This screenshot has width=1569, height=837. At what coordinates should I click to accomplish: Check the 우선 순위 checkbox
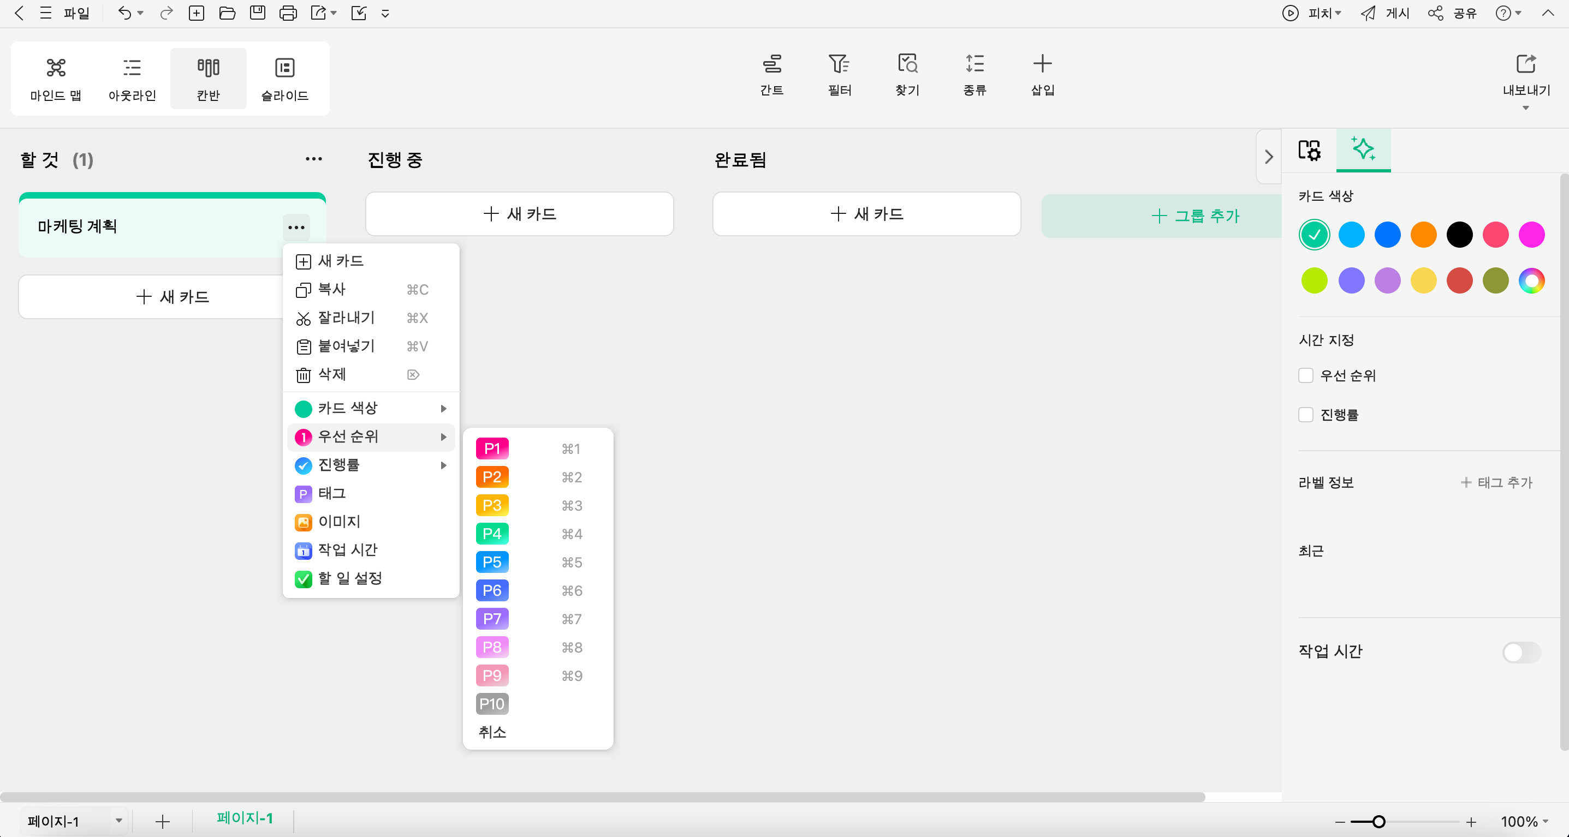(x=1305, y=375)
